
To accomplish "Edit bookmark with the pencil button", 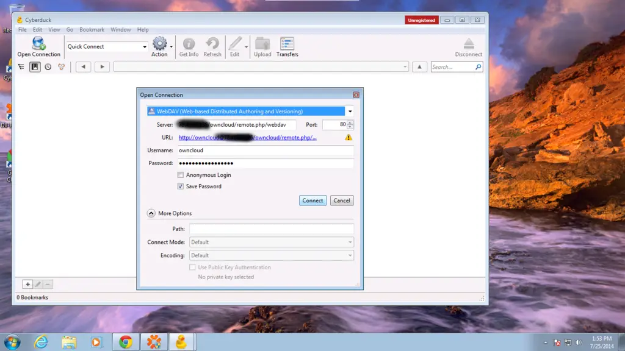I will coord(38,284).
